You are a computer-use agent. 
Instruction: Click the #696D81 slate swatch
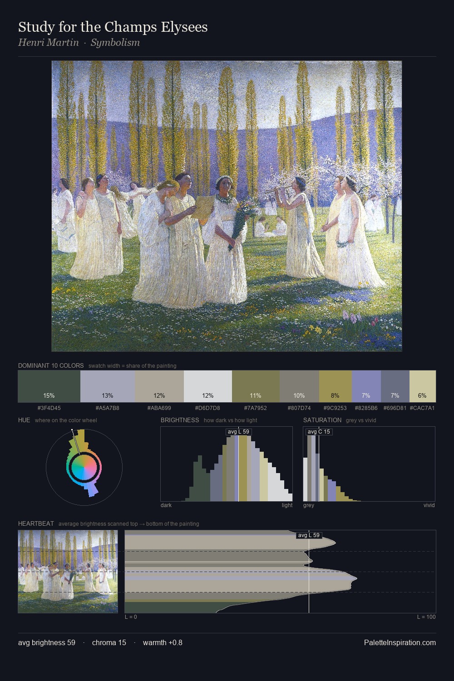coord(395,386)
